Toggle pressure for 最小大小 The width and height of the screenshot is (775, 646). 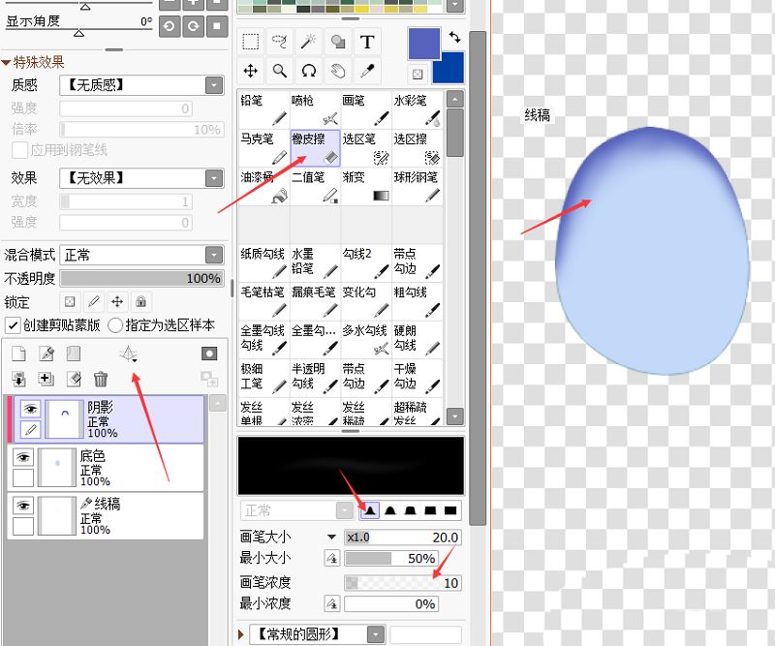click(x=332, y=559)
